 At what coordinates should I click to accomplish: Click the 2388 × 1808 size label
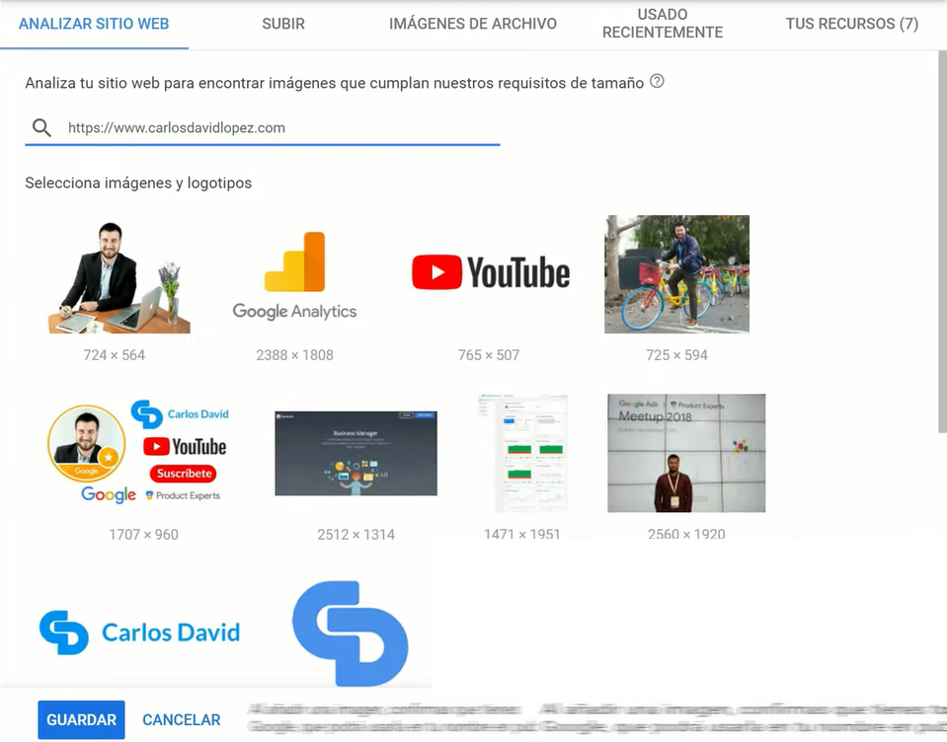(x=294, y=355)
